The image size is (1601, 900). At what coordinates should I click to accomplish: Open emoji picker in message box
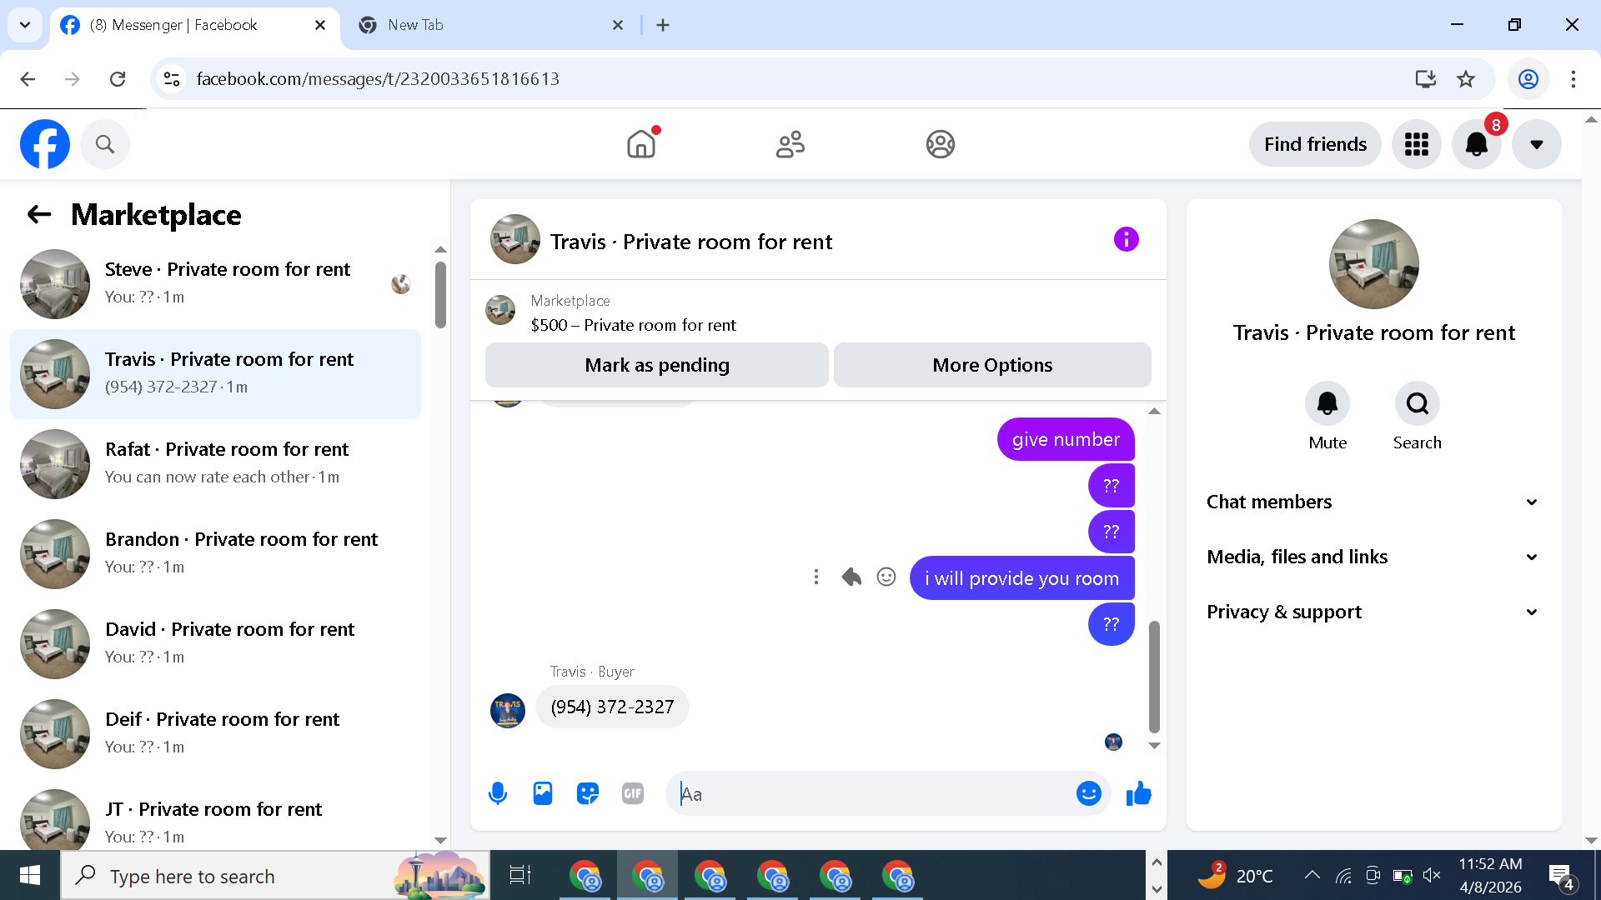(1088, 793)
